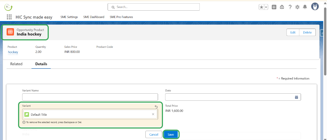Click the Save button
Image resolution: width=327 pixels, height=140 pixels.
click(171, 135)
